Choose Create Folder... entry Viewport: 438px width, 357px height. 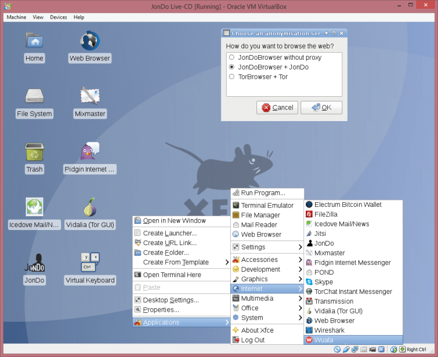point(181,253)
